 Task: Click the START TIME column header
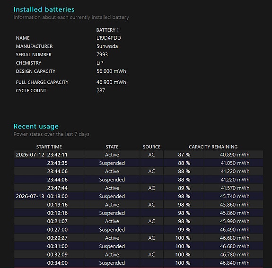(x=49, y=147)
